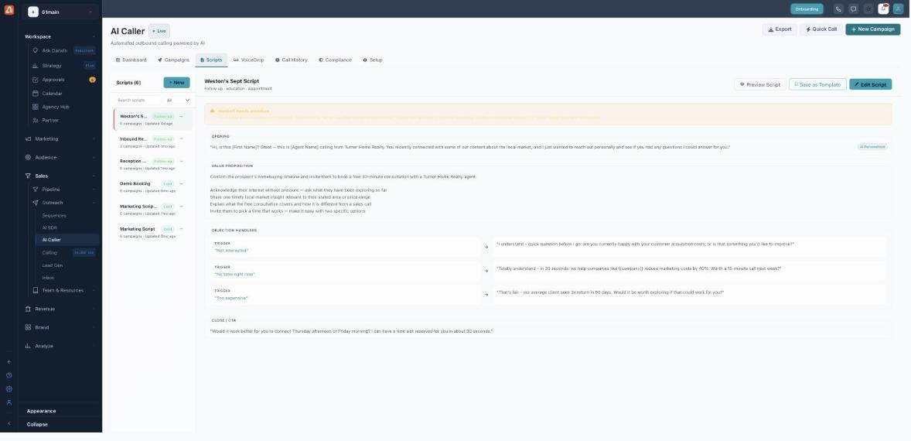Open Inbox under Outreach

[67, 278]
